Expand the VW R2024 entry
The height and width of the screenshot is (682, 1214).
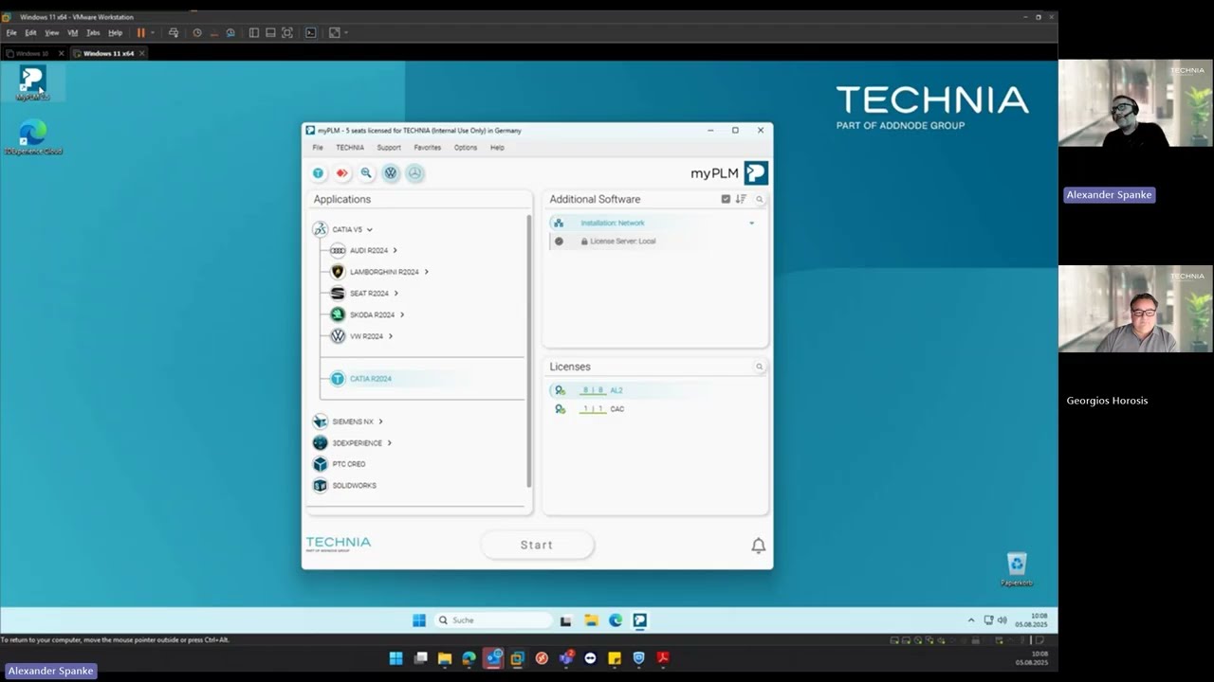390,336
